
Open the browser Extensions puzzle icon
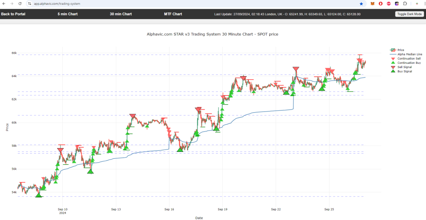(x=405, y=3)
